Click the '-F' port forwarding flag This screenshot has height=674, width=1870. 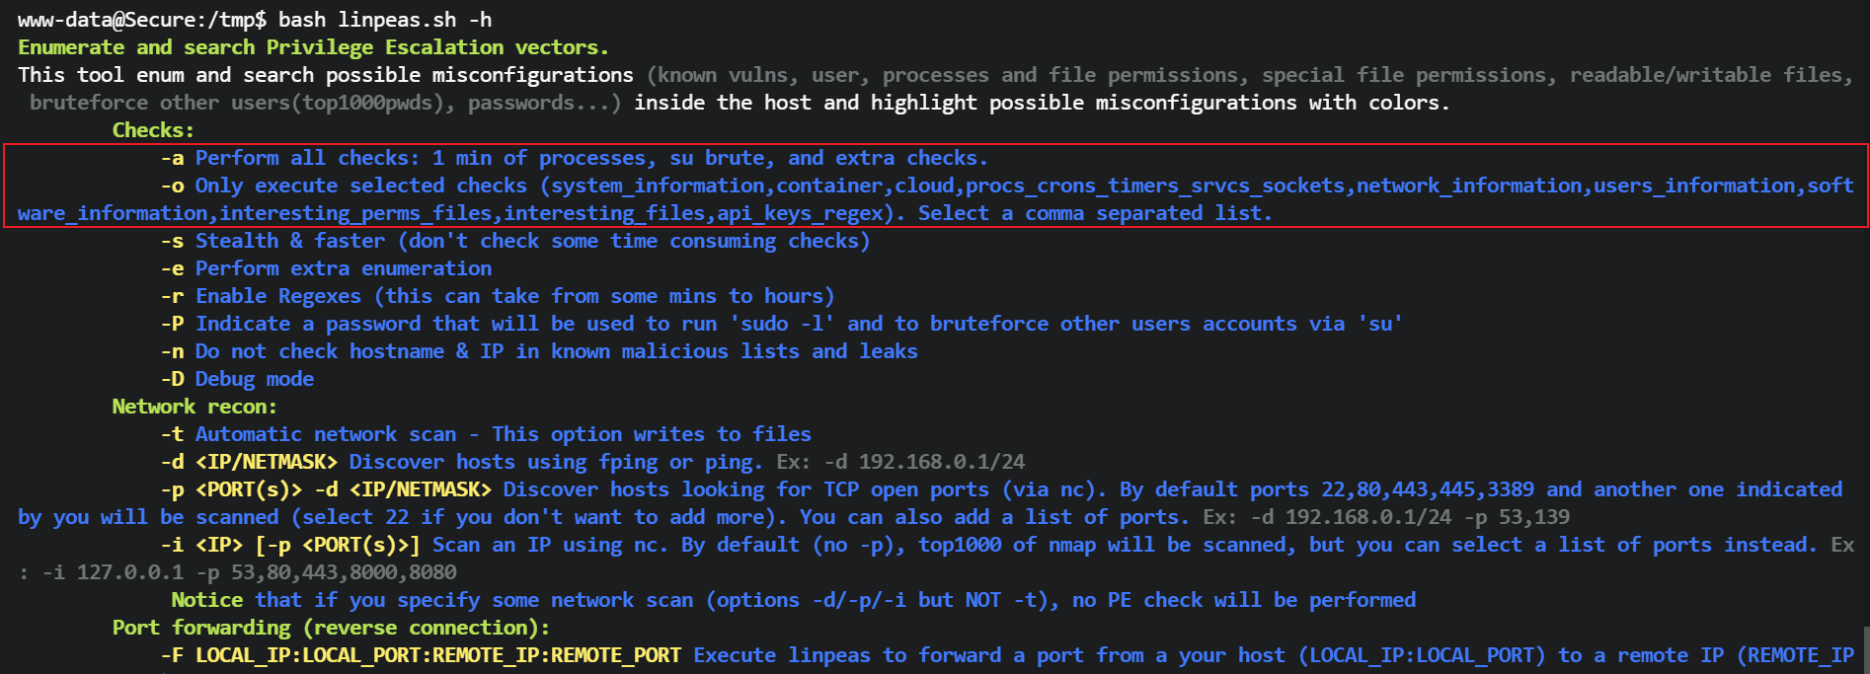tap(172, 655)
